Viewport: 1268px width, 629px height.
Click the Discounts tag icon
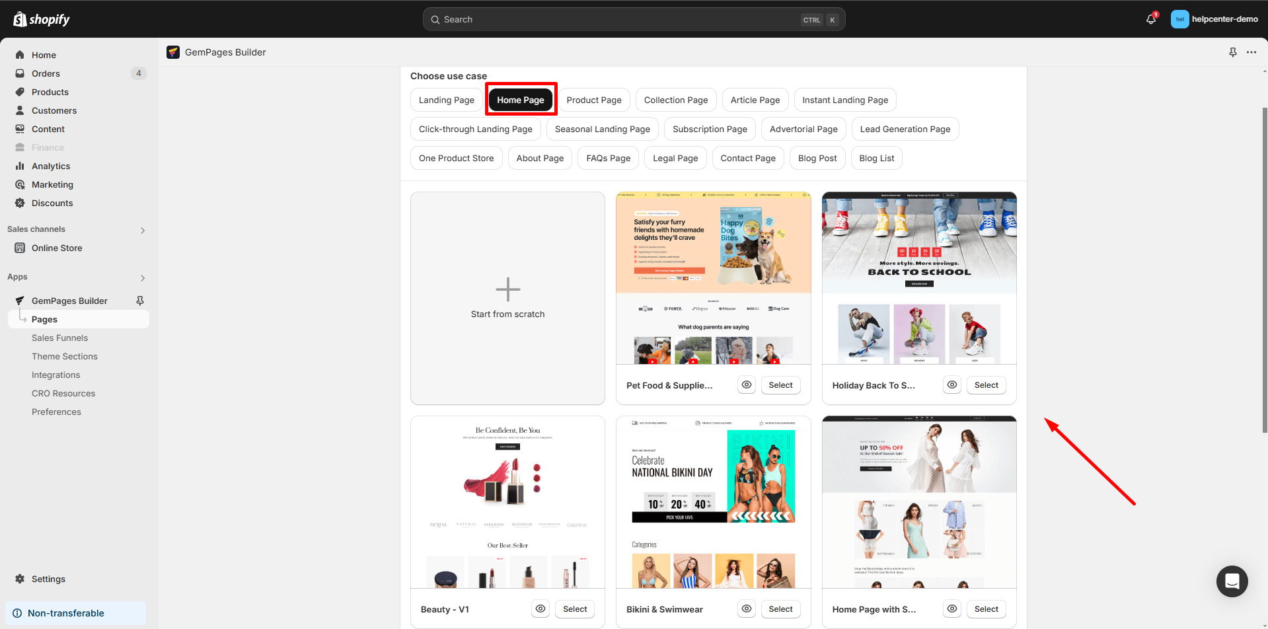pos(20,203)
